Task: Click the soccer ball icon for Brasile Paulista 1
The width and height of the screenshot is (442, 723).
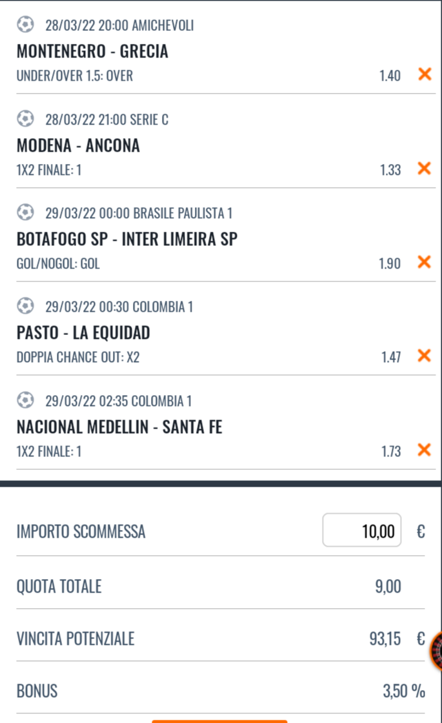Action: coord(25,212)
